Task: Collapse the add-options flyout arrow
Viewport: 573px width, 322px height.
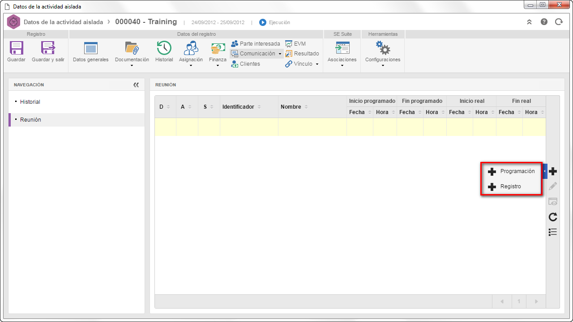Action: point(545,171)
